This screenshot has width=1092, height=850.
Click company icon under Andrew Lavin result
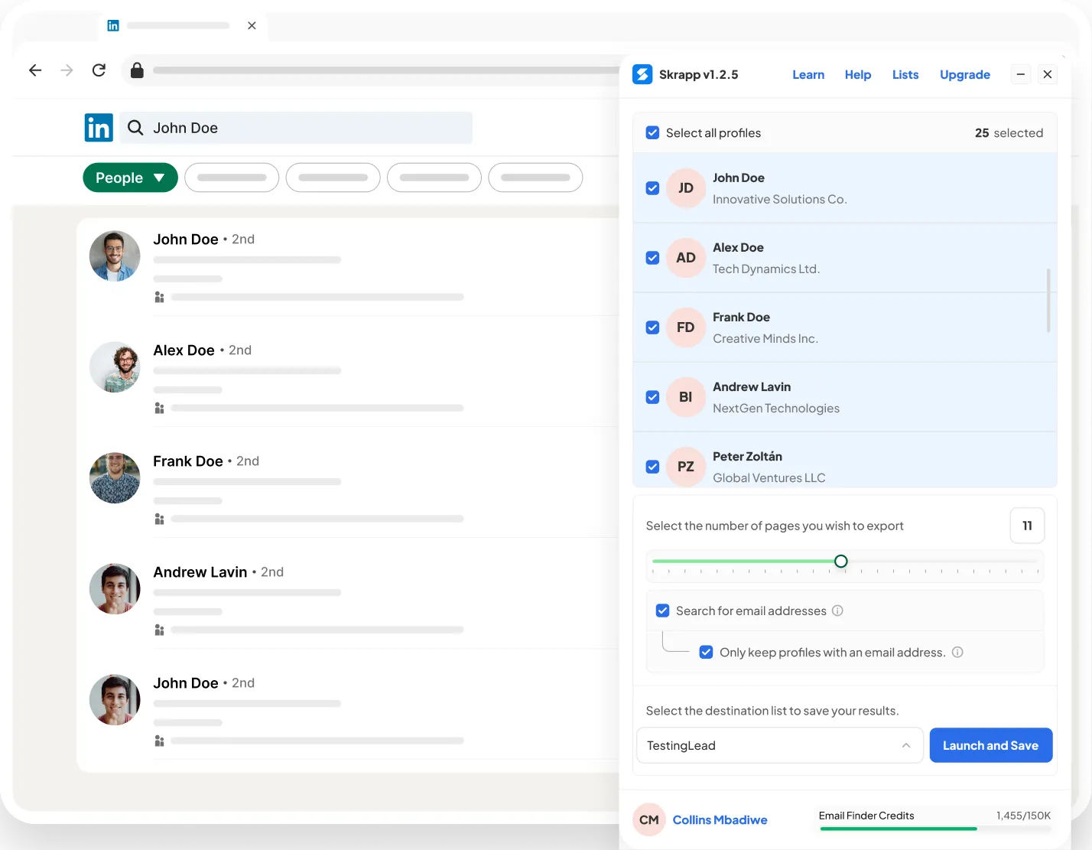[159, 630]
